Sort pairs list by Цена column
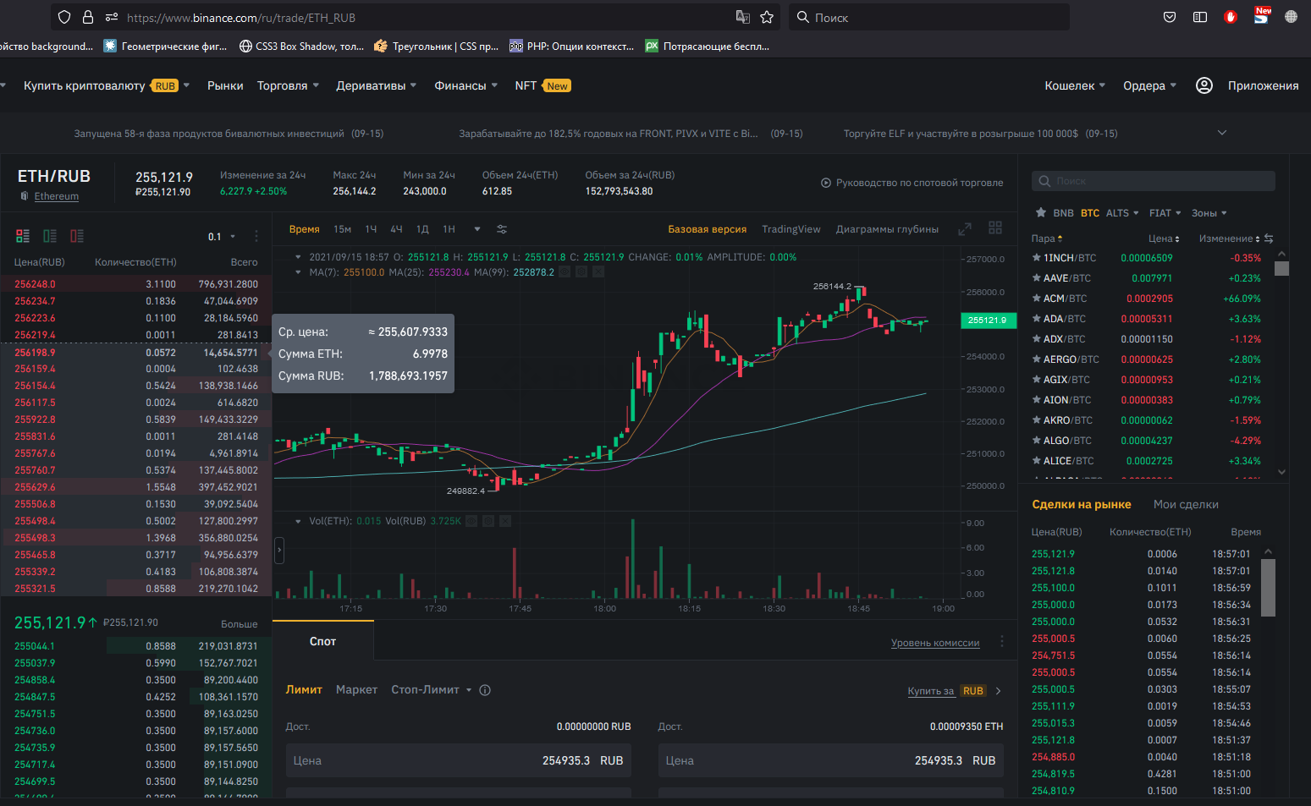 tap(1164, 239)
